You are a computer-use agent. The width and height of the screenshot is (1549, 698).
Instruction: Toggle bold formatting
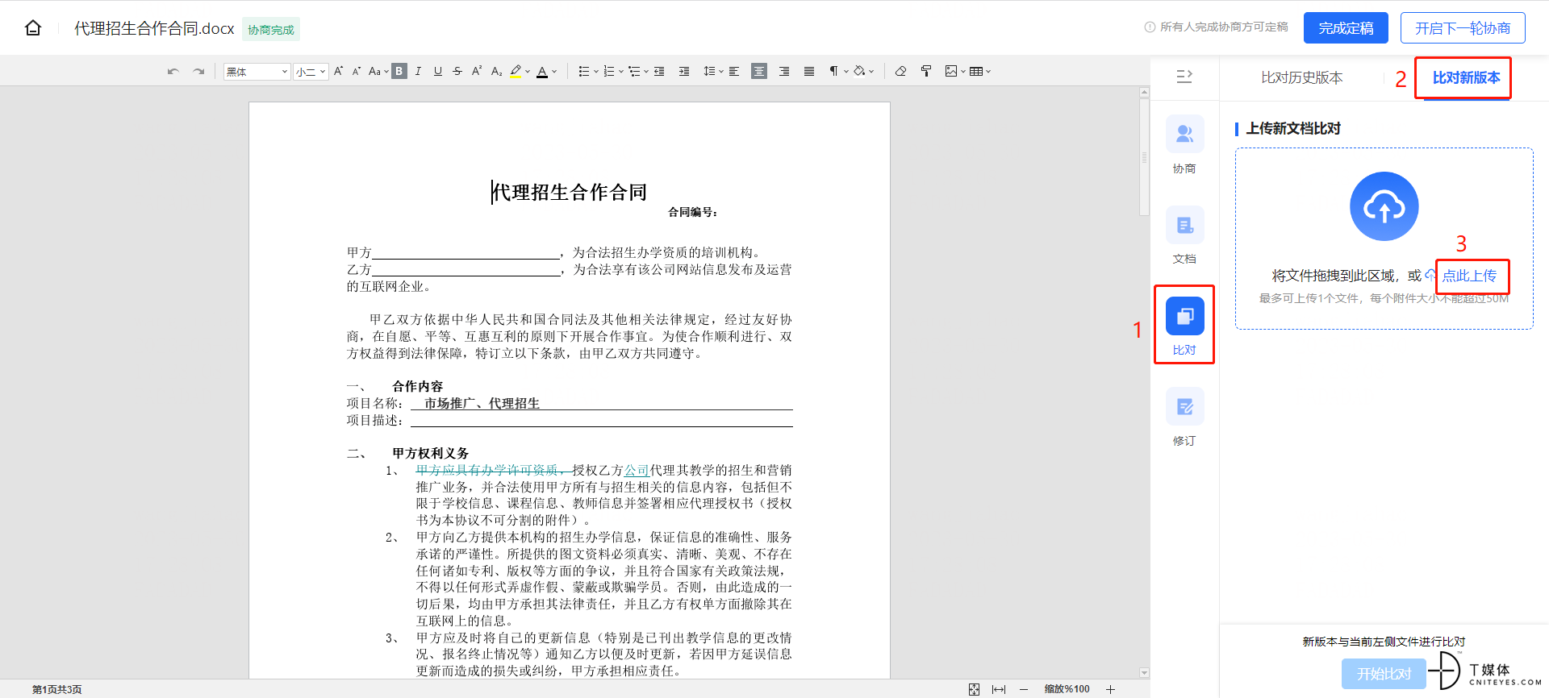pos(399,71)
